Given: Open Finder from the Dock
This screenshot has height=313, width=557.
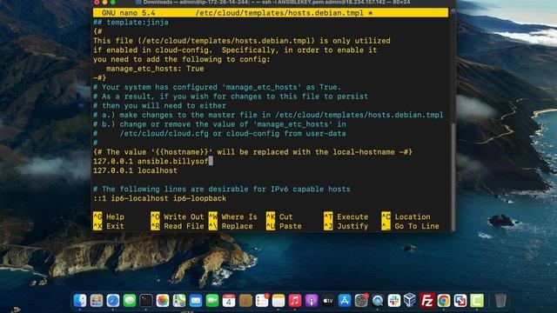Looking at the screenshot, I should coord(79,301).
